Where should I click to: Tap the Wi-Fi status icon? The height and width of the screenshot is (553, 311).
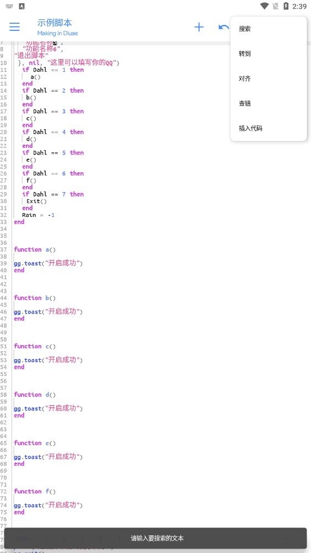(x=264, y=6)
